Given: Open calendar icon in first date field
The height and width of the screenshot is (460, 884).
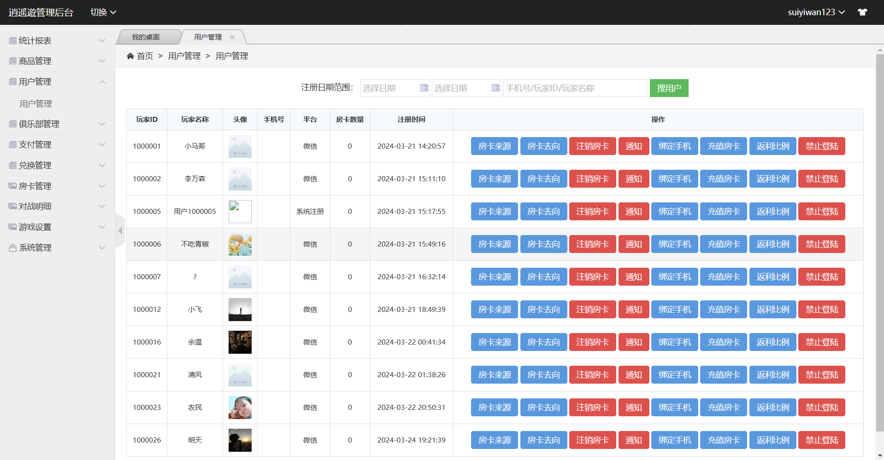Looking at the screenshot, I should [x=424, y=88].
